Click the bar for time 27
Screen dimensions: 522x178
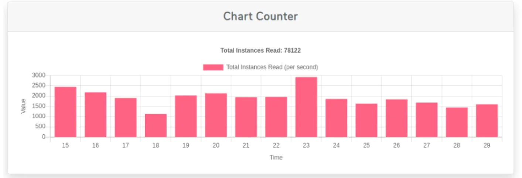coord(427,120)
